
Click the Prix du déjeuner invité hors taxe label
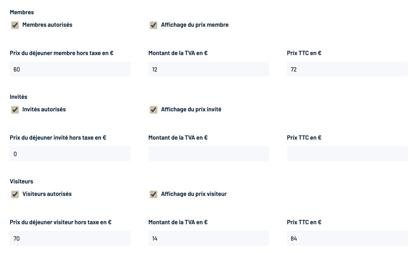tap(58, 137)
